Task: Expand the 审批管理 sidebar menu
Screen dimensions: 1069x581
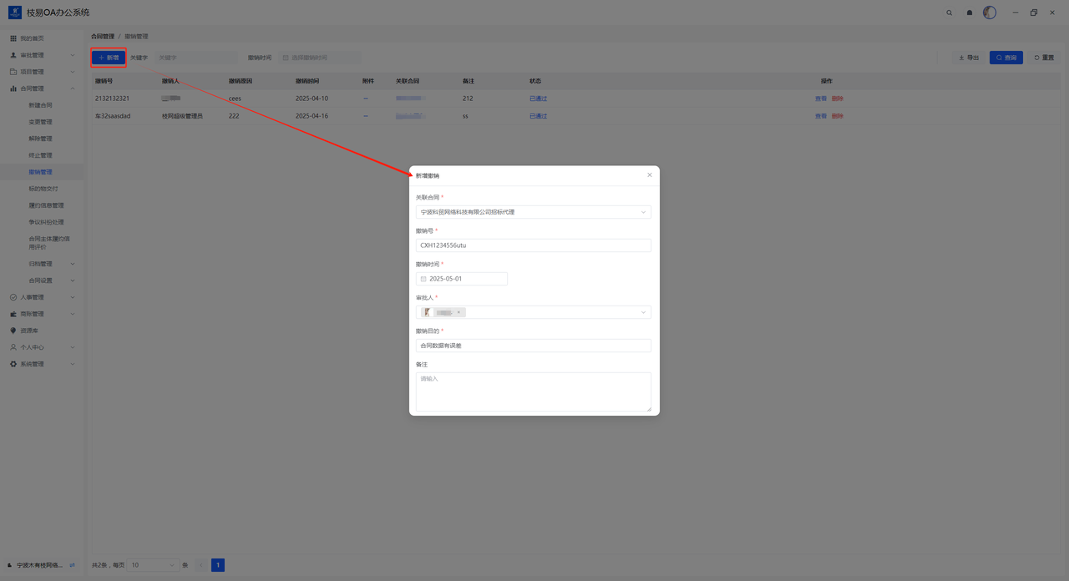Action: pyautogui.click(x=42, y=55)
